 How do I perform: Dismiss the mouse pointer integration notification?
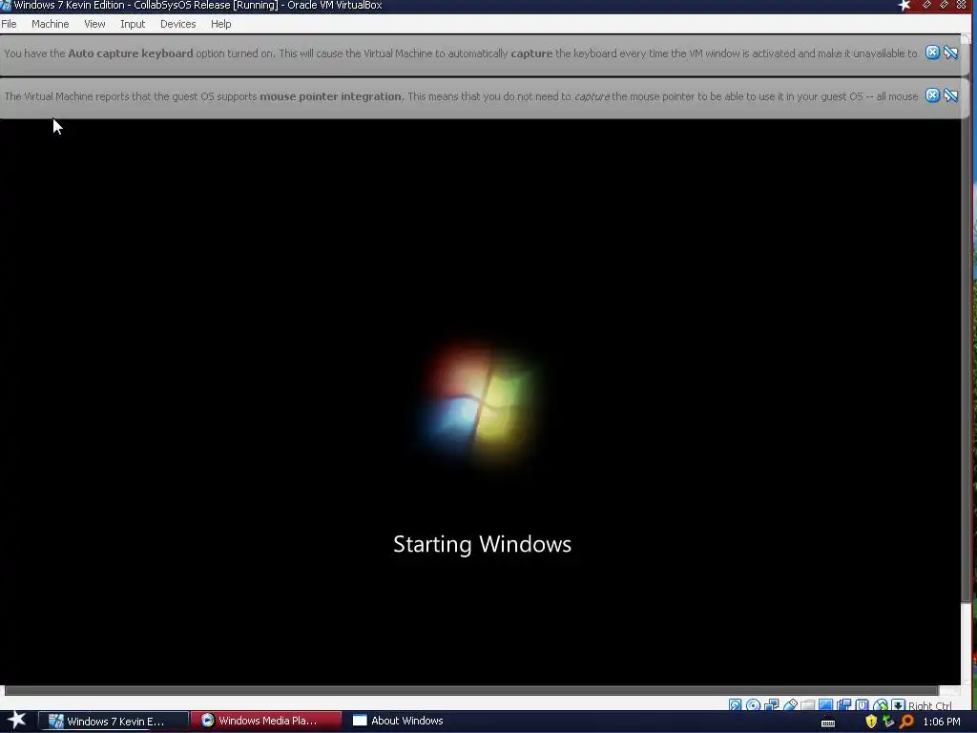tap(932, 95)
